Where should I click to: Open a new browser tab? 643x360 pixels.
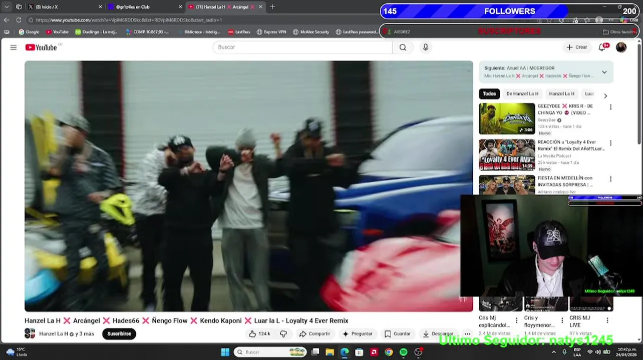(272, 7)
